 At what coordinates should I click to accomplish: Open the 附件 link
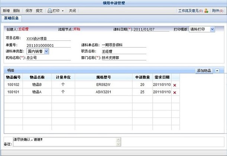point(217,11)
